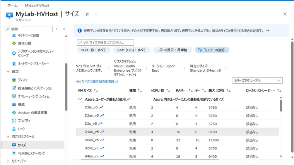Select the B2as_v2 size row
Image resolution: width=294 pixels, height=165 pixels.
[177, 148]
